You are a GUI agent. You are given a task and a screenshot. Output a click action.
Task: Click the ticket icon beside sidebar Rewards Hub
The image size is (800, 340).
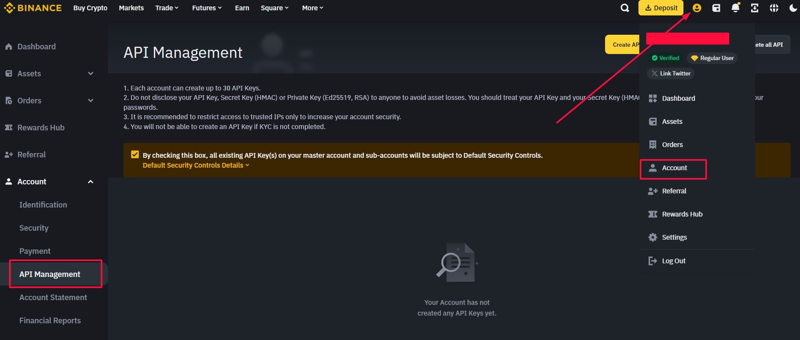pyautogui.click(x=9, y=127)
